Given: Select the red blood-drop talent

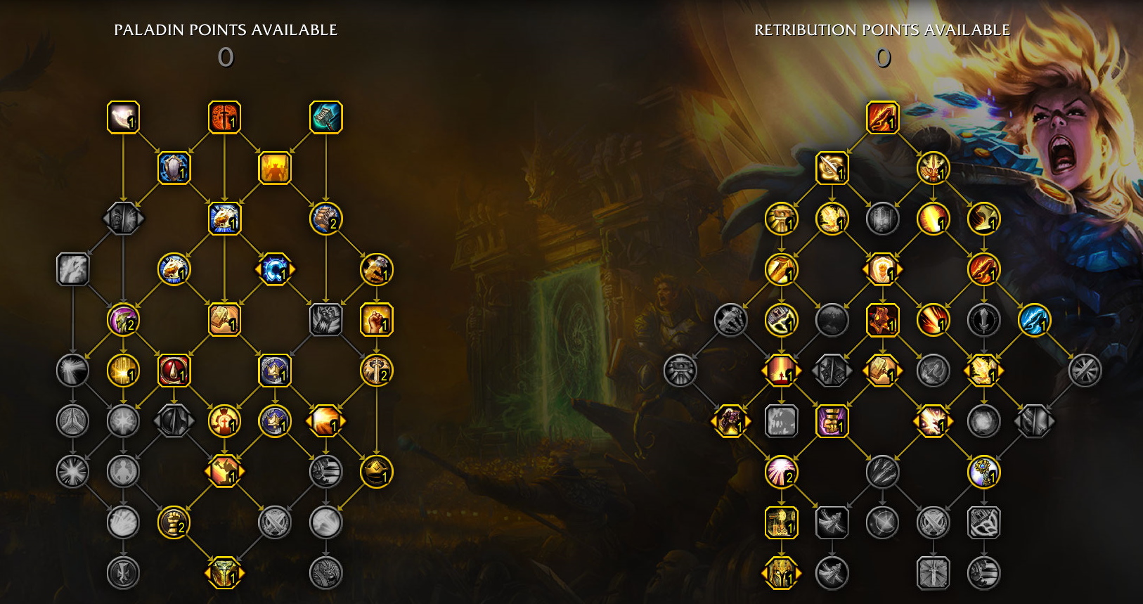Looking at the screenshot, I should click(174, 371).
